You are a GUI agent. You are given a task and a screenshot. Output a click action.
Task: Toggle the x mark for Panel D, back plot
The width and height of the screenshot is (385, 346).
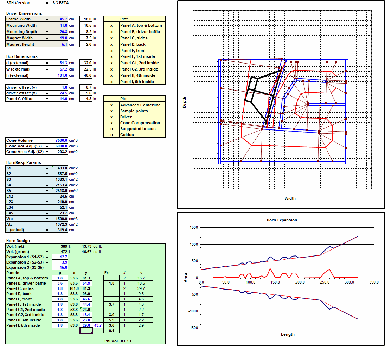coord(111,44)
